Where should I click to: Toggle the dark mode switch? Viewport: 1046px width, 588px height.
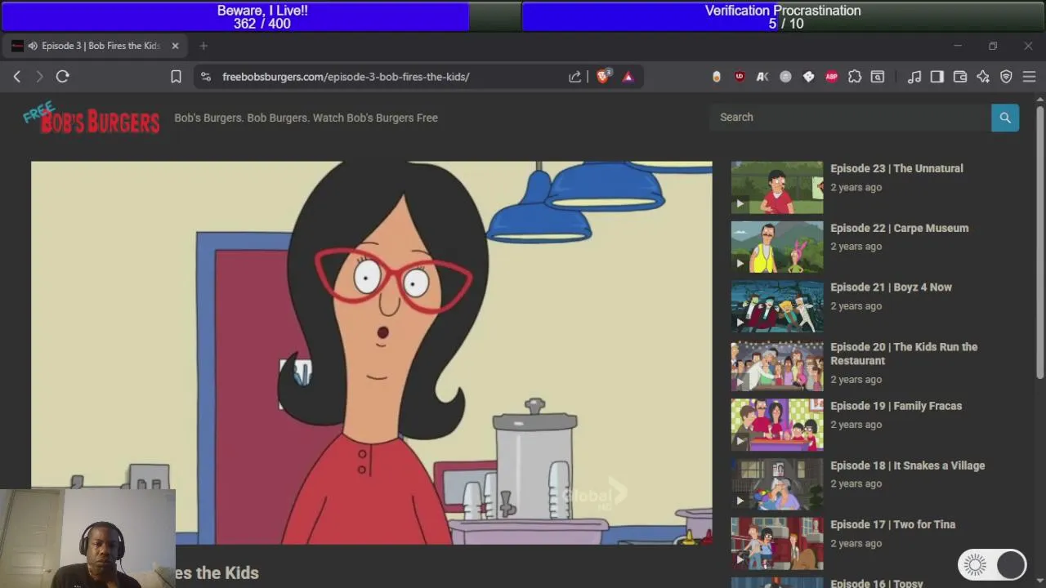tap(992, 564)
